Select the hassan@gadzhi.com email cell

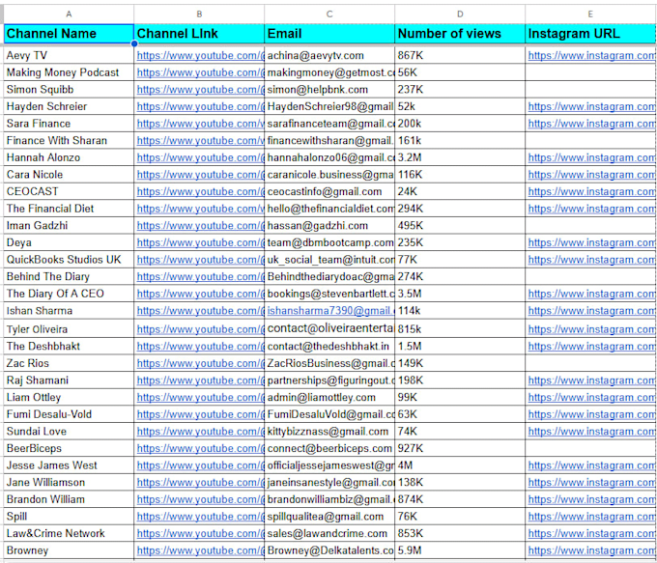tap(329, 226)
